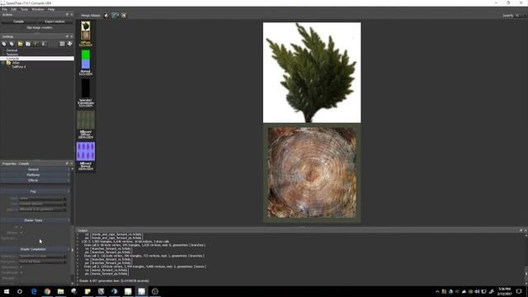This screenshot has width=528, height=297.
Task: Open the File menu
Action: pos(4,9)
